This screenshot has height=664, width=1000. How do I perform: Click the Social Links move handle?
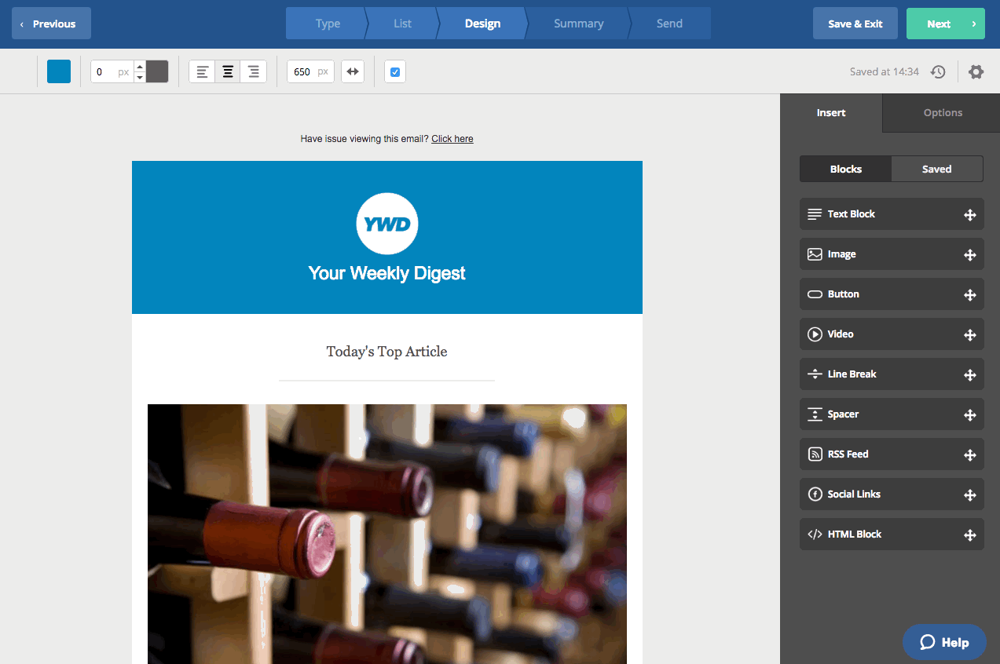click(x=970, y=495)
